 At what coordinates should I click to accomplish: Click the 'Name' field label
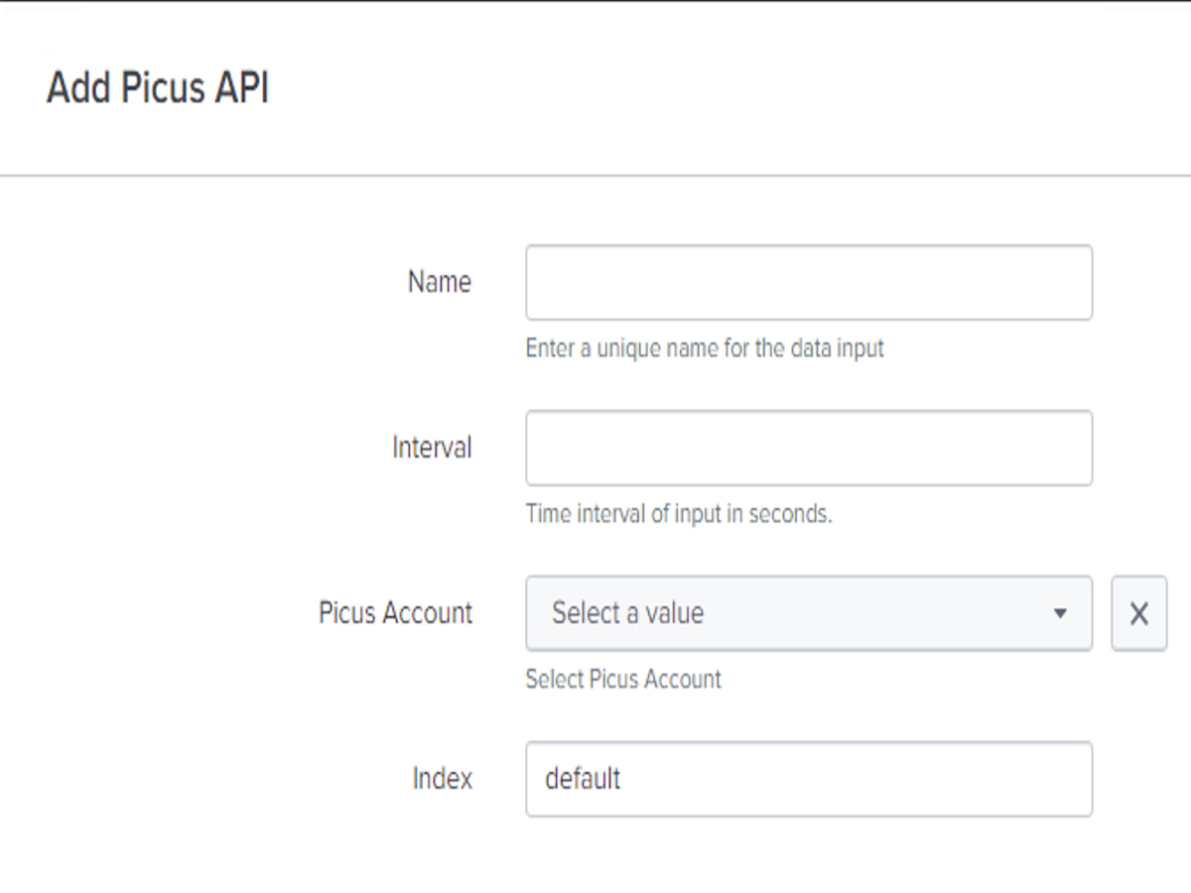click(440, 282)
